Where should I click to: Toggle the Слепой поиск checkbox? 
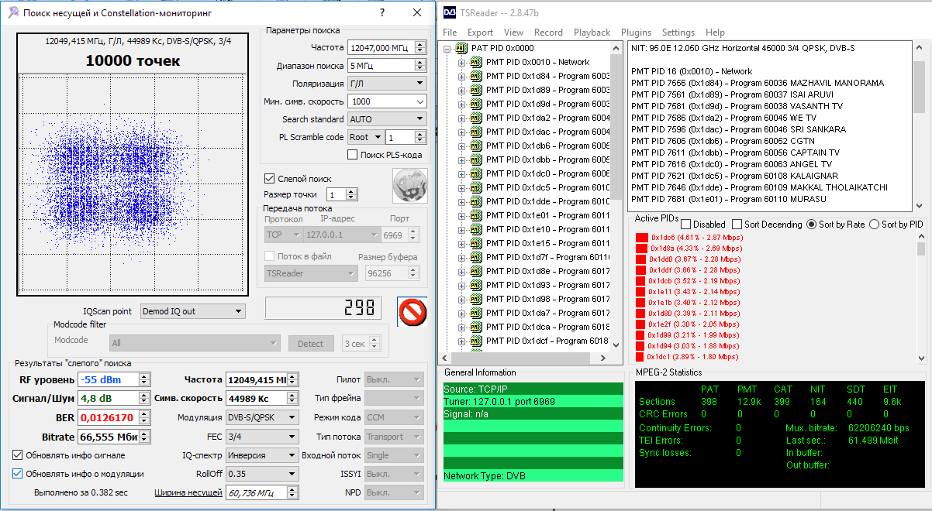(x=270, y=179)
